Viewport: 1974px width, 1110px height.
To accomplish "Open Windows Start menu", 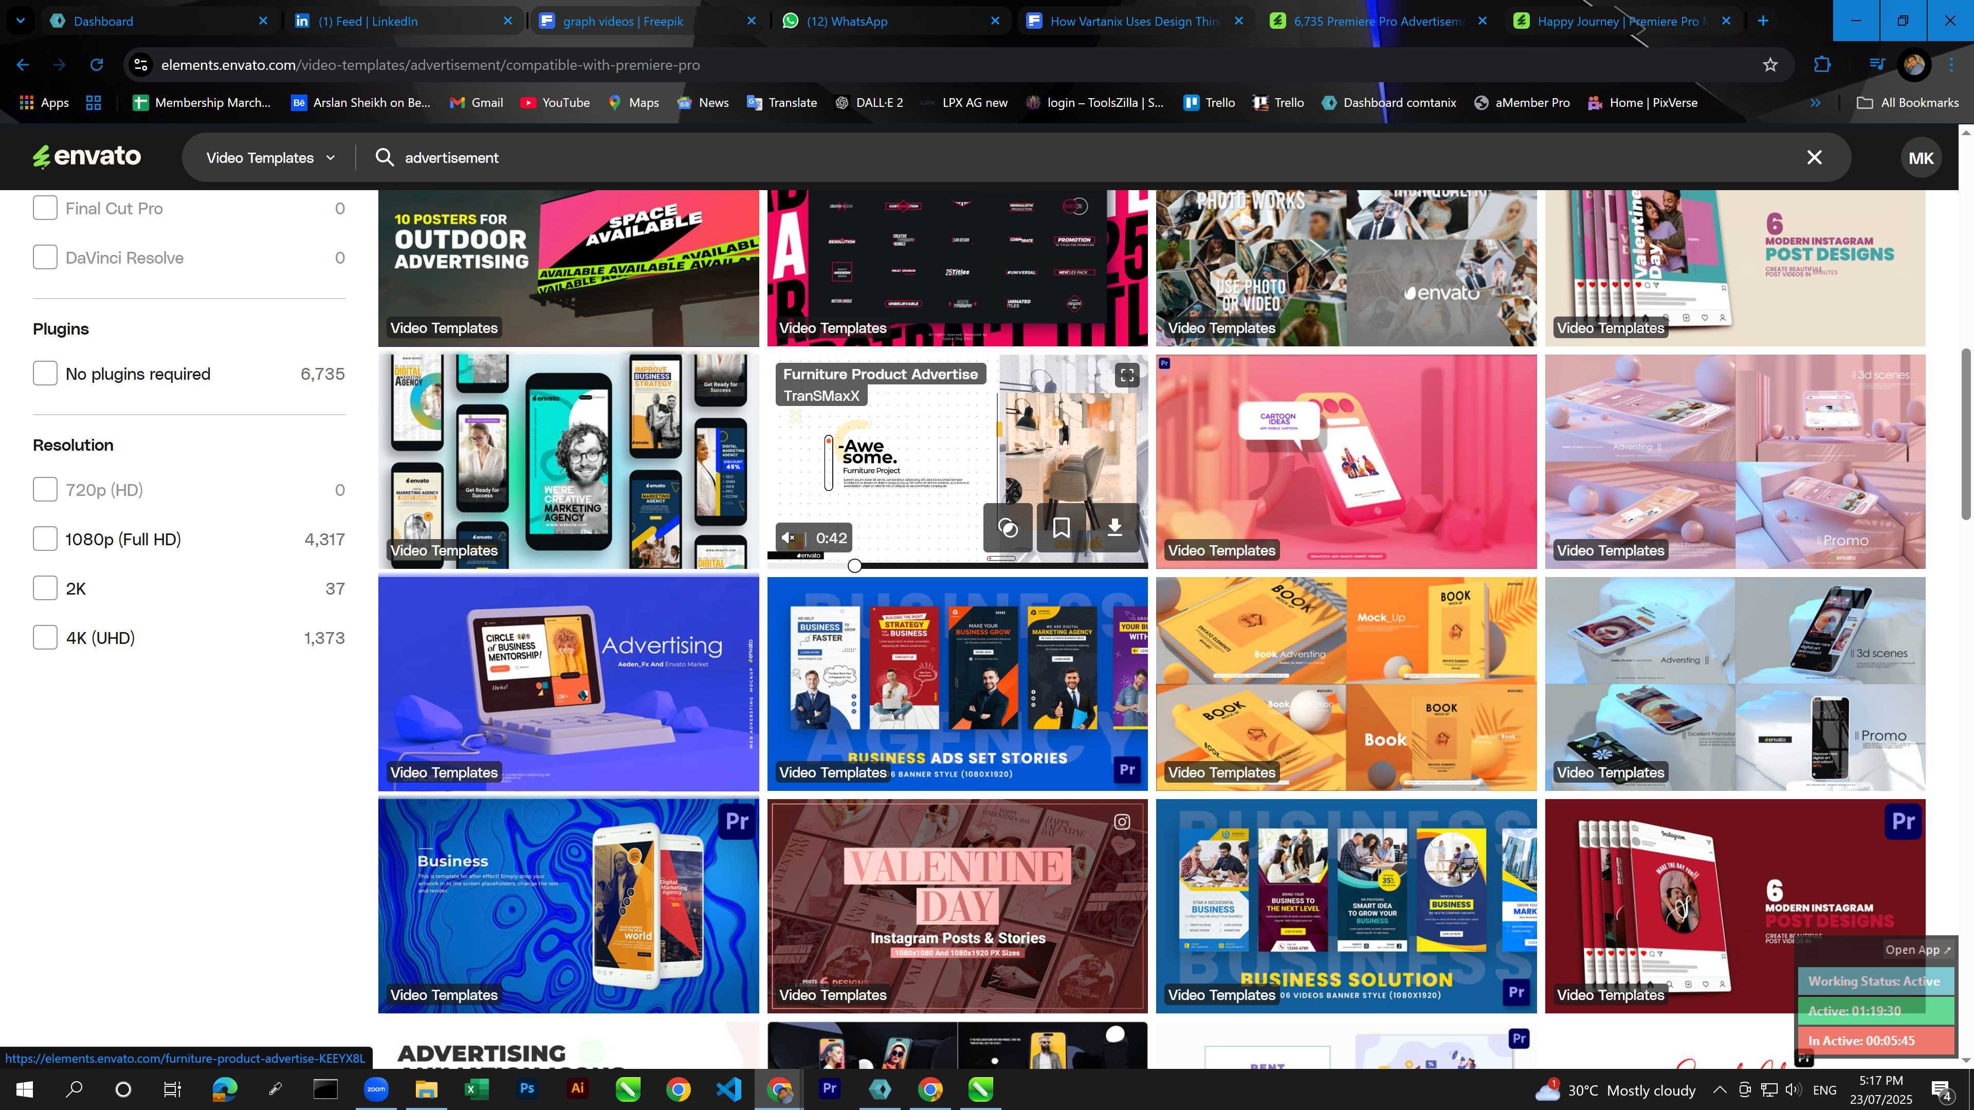I will 25,1089.
